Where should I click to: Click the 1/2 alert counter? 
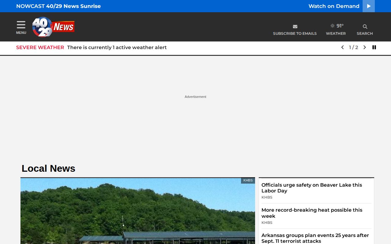(353, 47)
